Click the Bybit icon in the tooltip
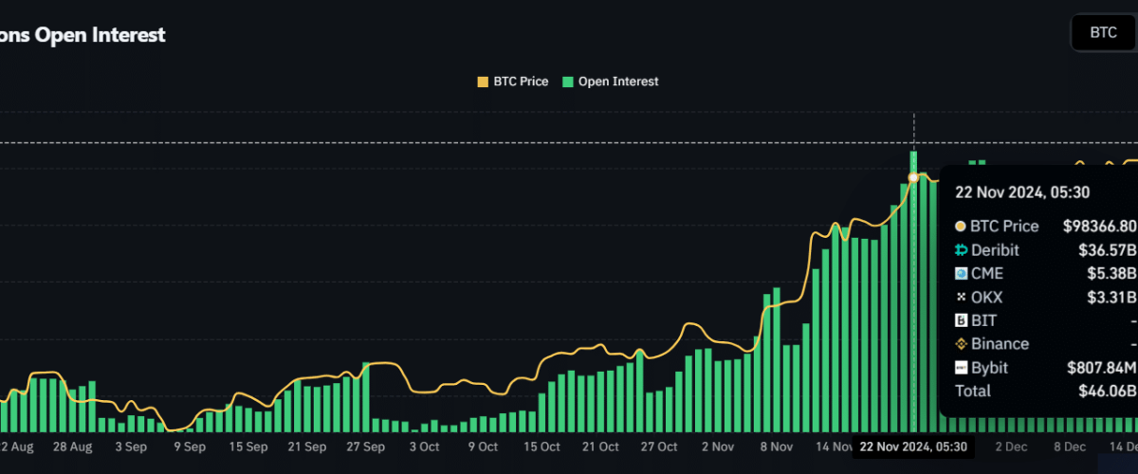Screen dimensions: 1138x474 pos(961,368)
